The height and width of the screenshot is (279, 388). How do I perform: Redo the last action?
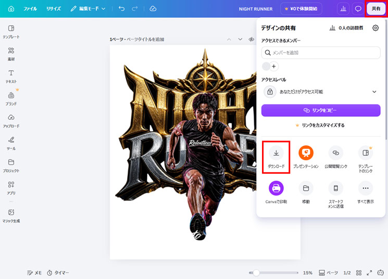pos(134,9)
